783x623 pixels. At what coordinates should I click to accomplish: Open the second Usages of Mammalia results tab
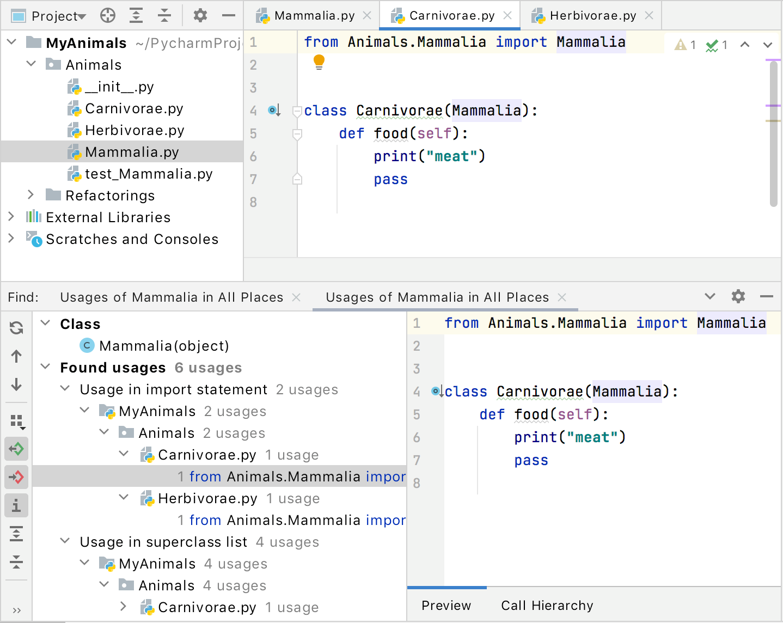click(437, 297)
